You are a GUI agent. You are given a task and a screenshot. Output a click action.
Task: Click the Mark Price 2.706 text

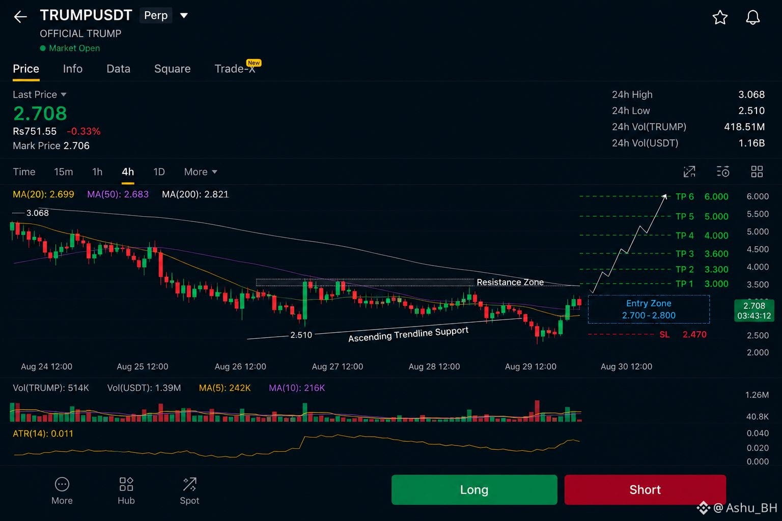click(x=51, y=146)
